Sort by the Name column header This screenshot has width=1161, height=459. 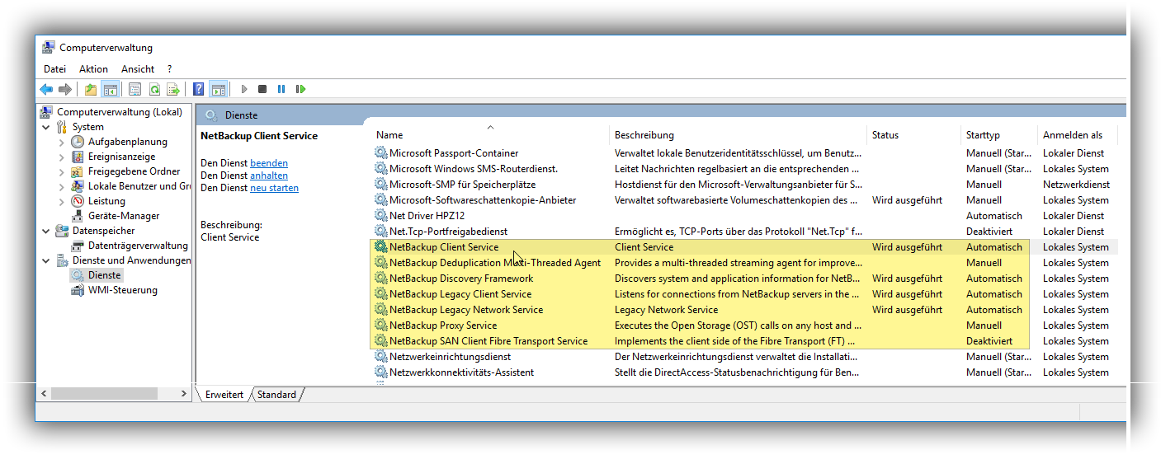491,134
